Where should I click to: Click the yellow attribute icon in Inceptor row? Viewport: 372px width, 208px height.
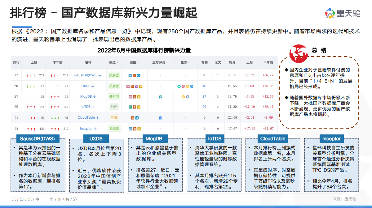139,129
